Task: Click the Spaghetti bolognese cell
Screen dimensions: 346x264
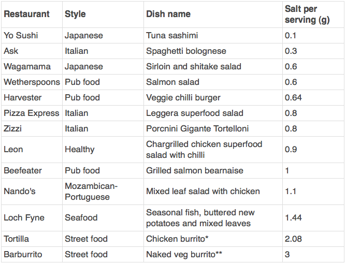Action: coord(213,51)
